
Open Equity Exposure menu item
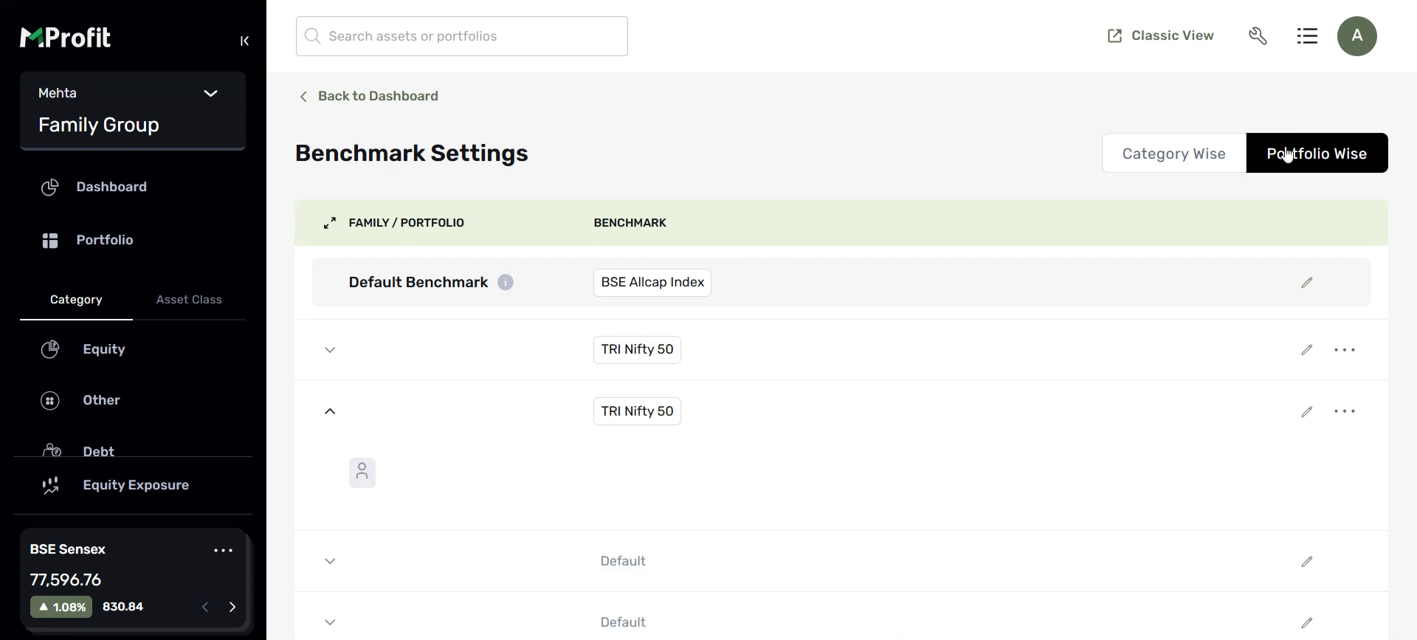coord(136,485)
